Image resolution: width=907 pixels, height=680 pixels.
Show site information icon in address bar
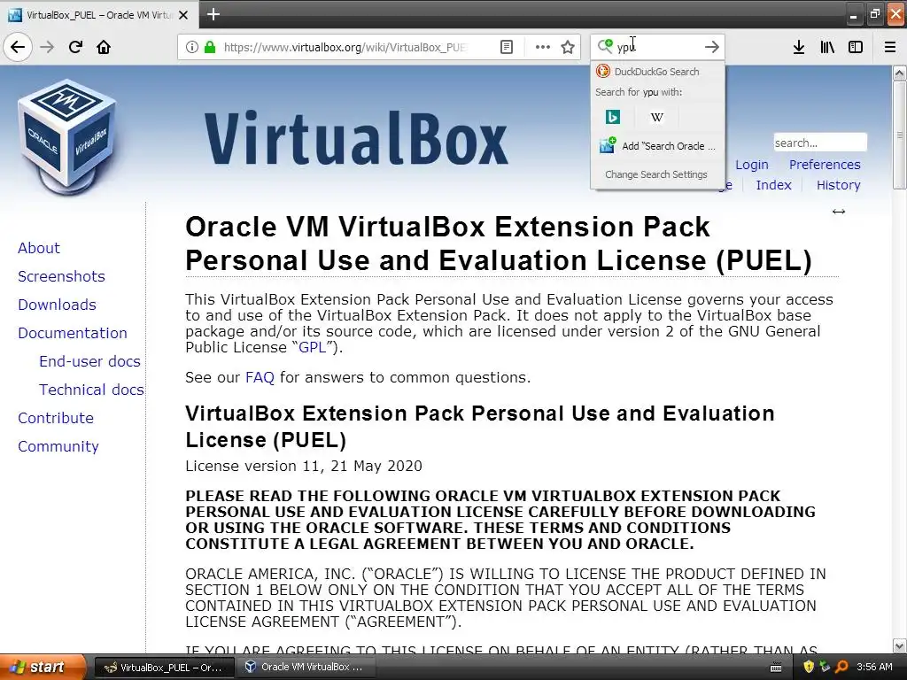(191, 47)
